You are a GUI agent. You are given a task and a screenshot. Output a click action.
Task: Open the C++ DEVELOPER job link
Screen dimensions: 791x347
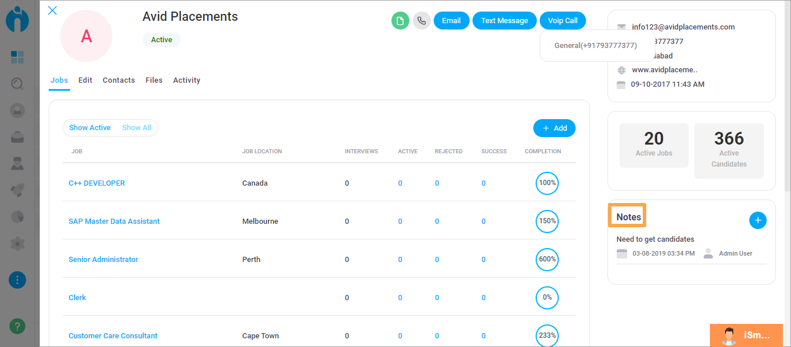click(97, 183)
